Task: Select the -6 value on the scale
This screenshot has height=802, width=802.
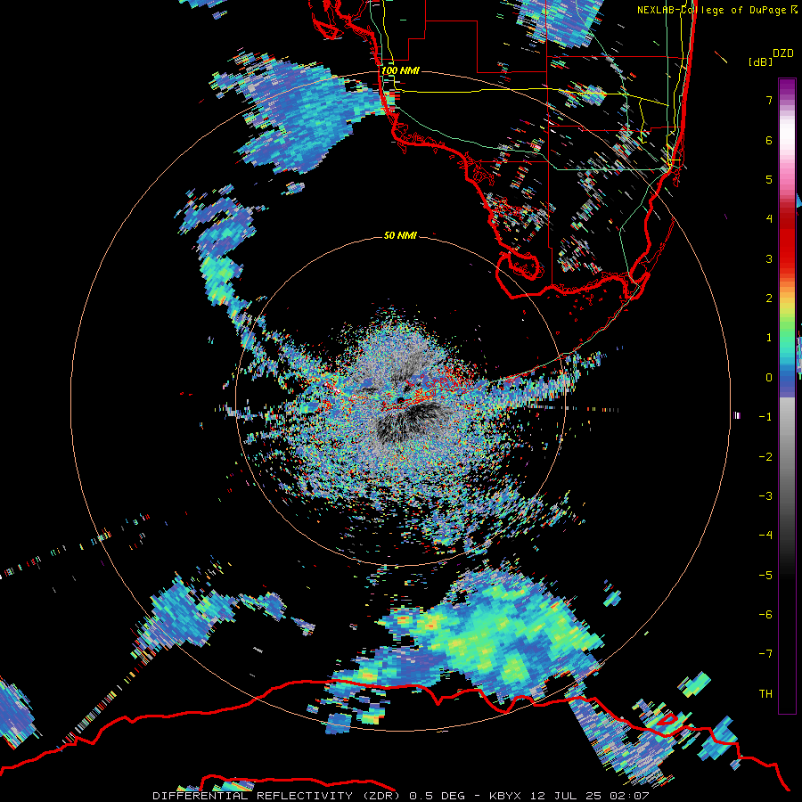Action: [765, 614]
